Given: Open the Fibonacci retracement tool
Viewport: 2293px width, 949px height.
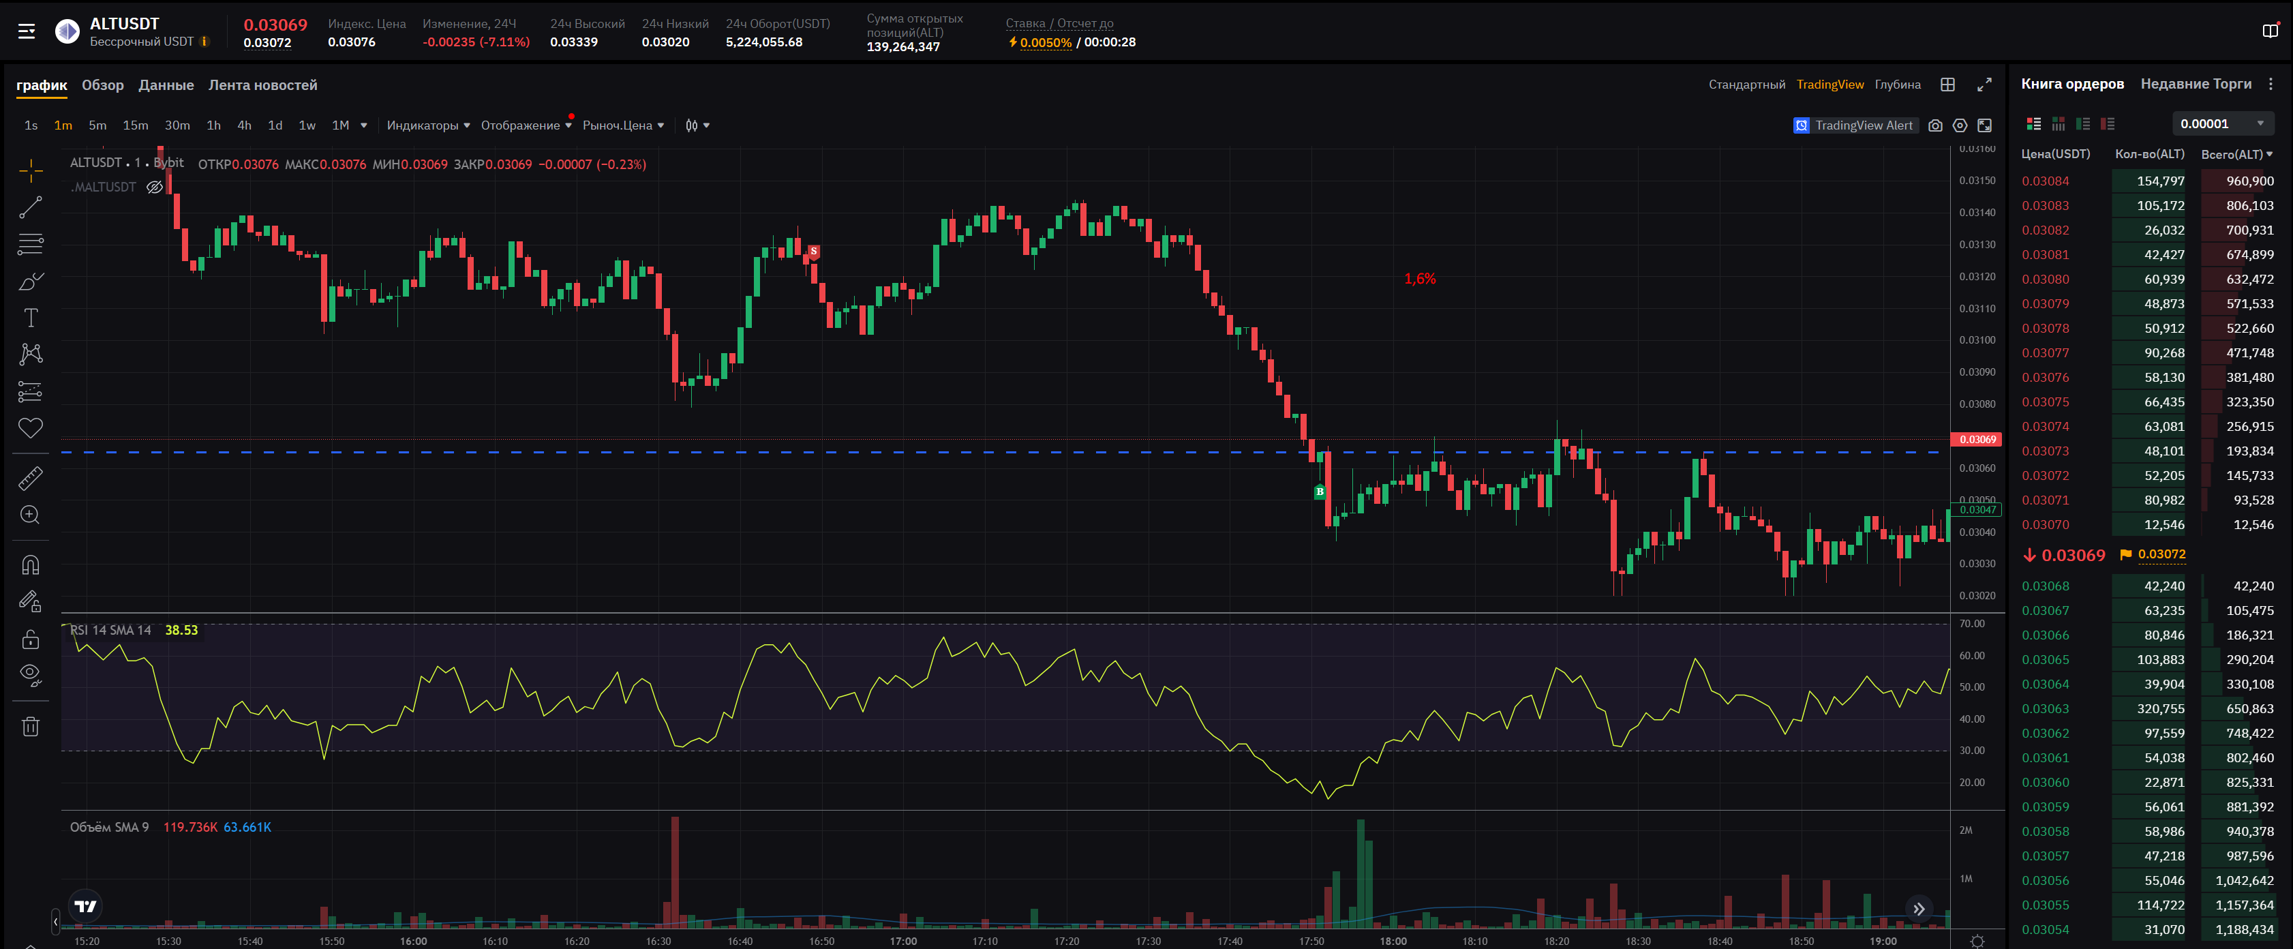Looking at the screenshot, I should 30,244.
